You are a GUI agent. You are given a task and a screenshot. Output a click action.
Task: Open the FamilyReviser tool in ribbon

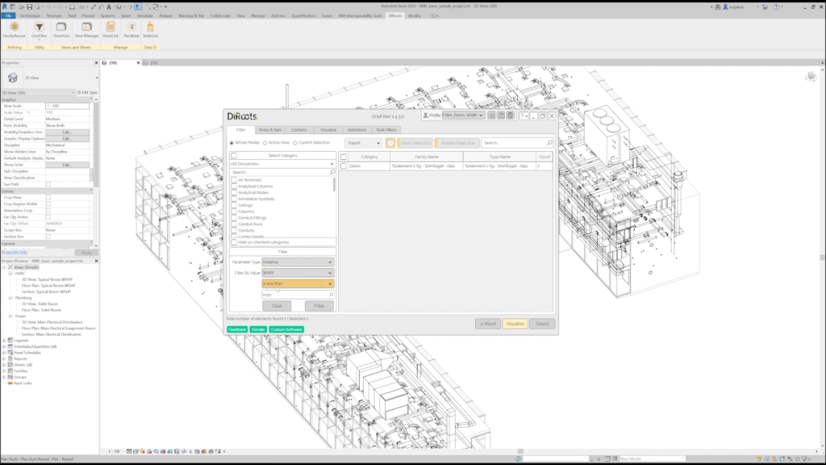(15, 30)
